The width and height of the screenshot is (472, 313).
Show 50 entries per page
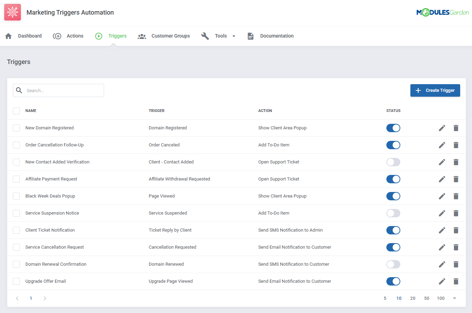[x=427, y=298]
